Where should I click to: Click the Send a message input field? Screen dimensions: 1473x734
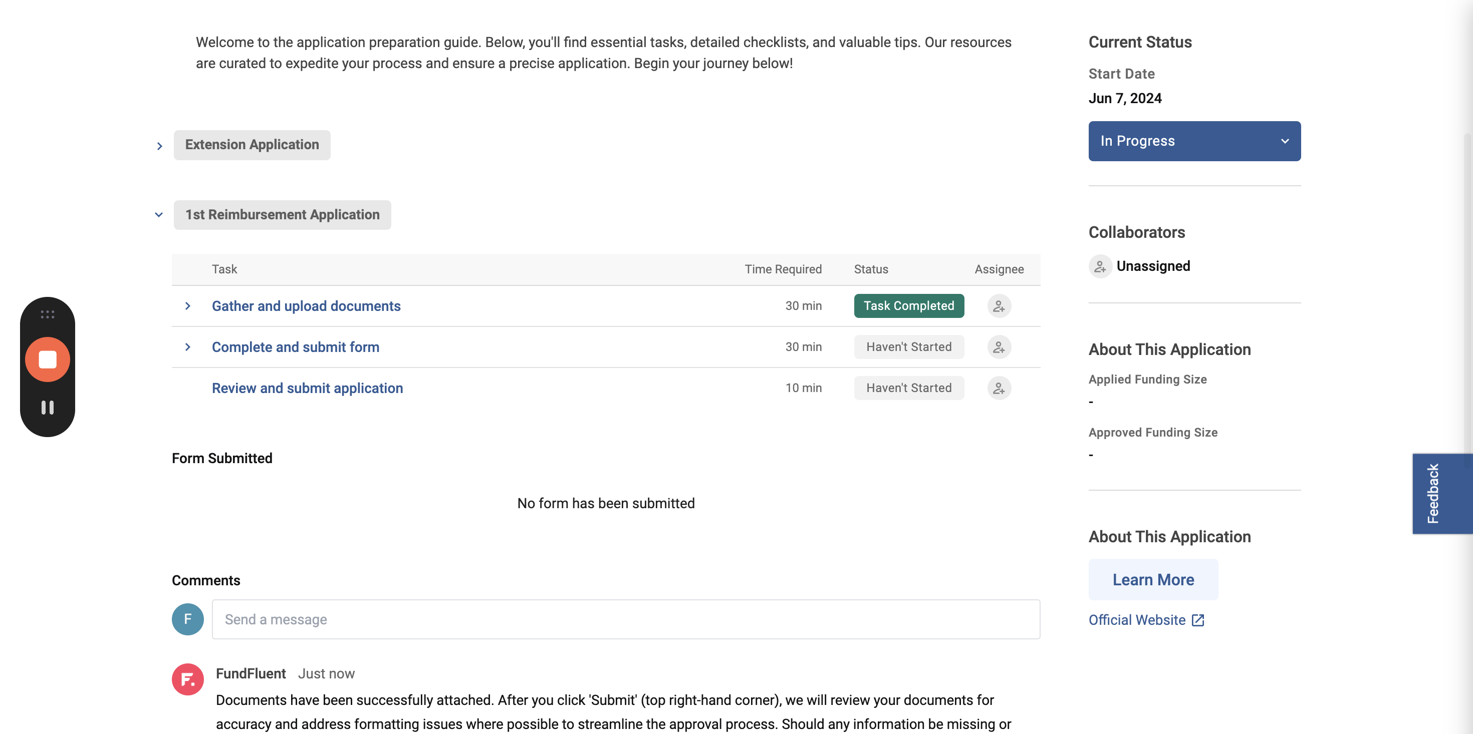point(626,619)
